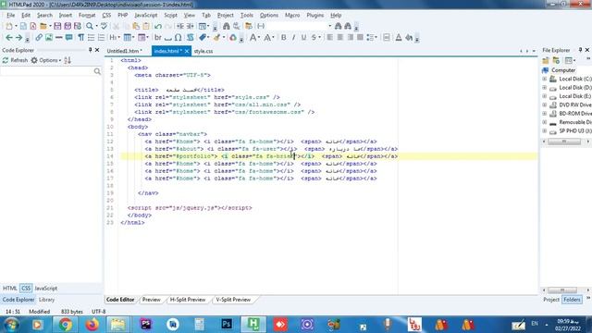The height and width of the screenshot is (333, 592).
Task: Expand Local Disk (D:) tree node
Action: [545, 88]
